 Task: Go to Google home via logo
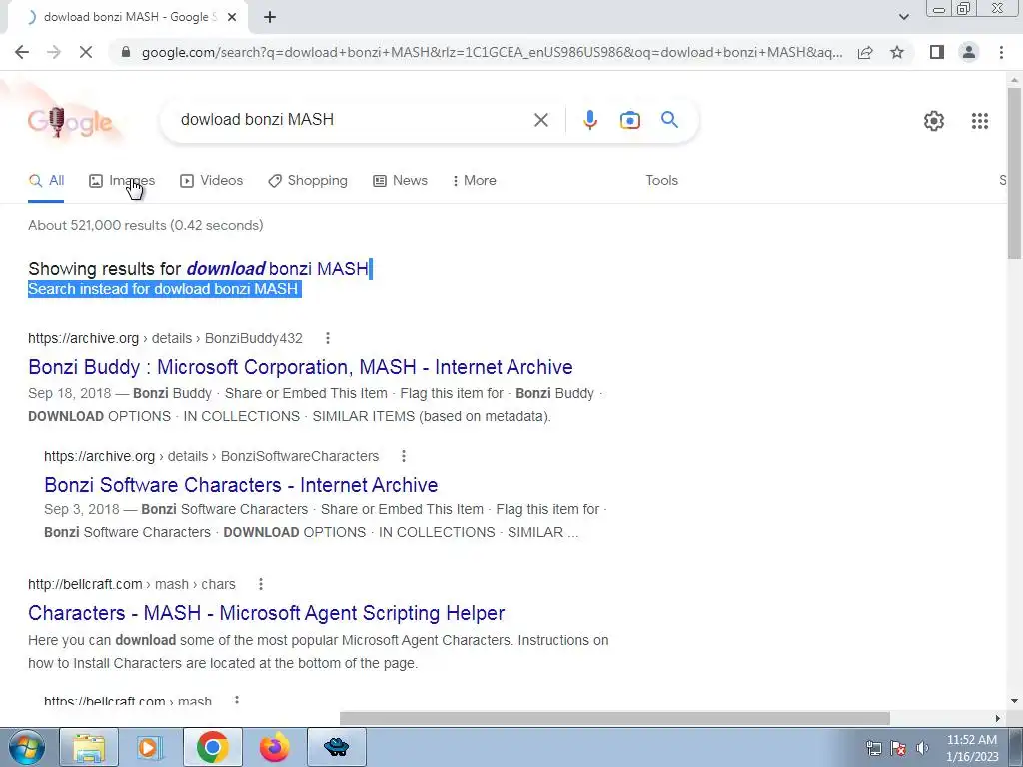click(x=71, y=122)
